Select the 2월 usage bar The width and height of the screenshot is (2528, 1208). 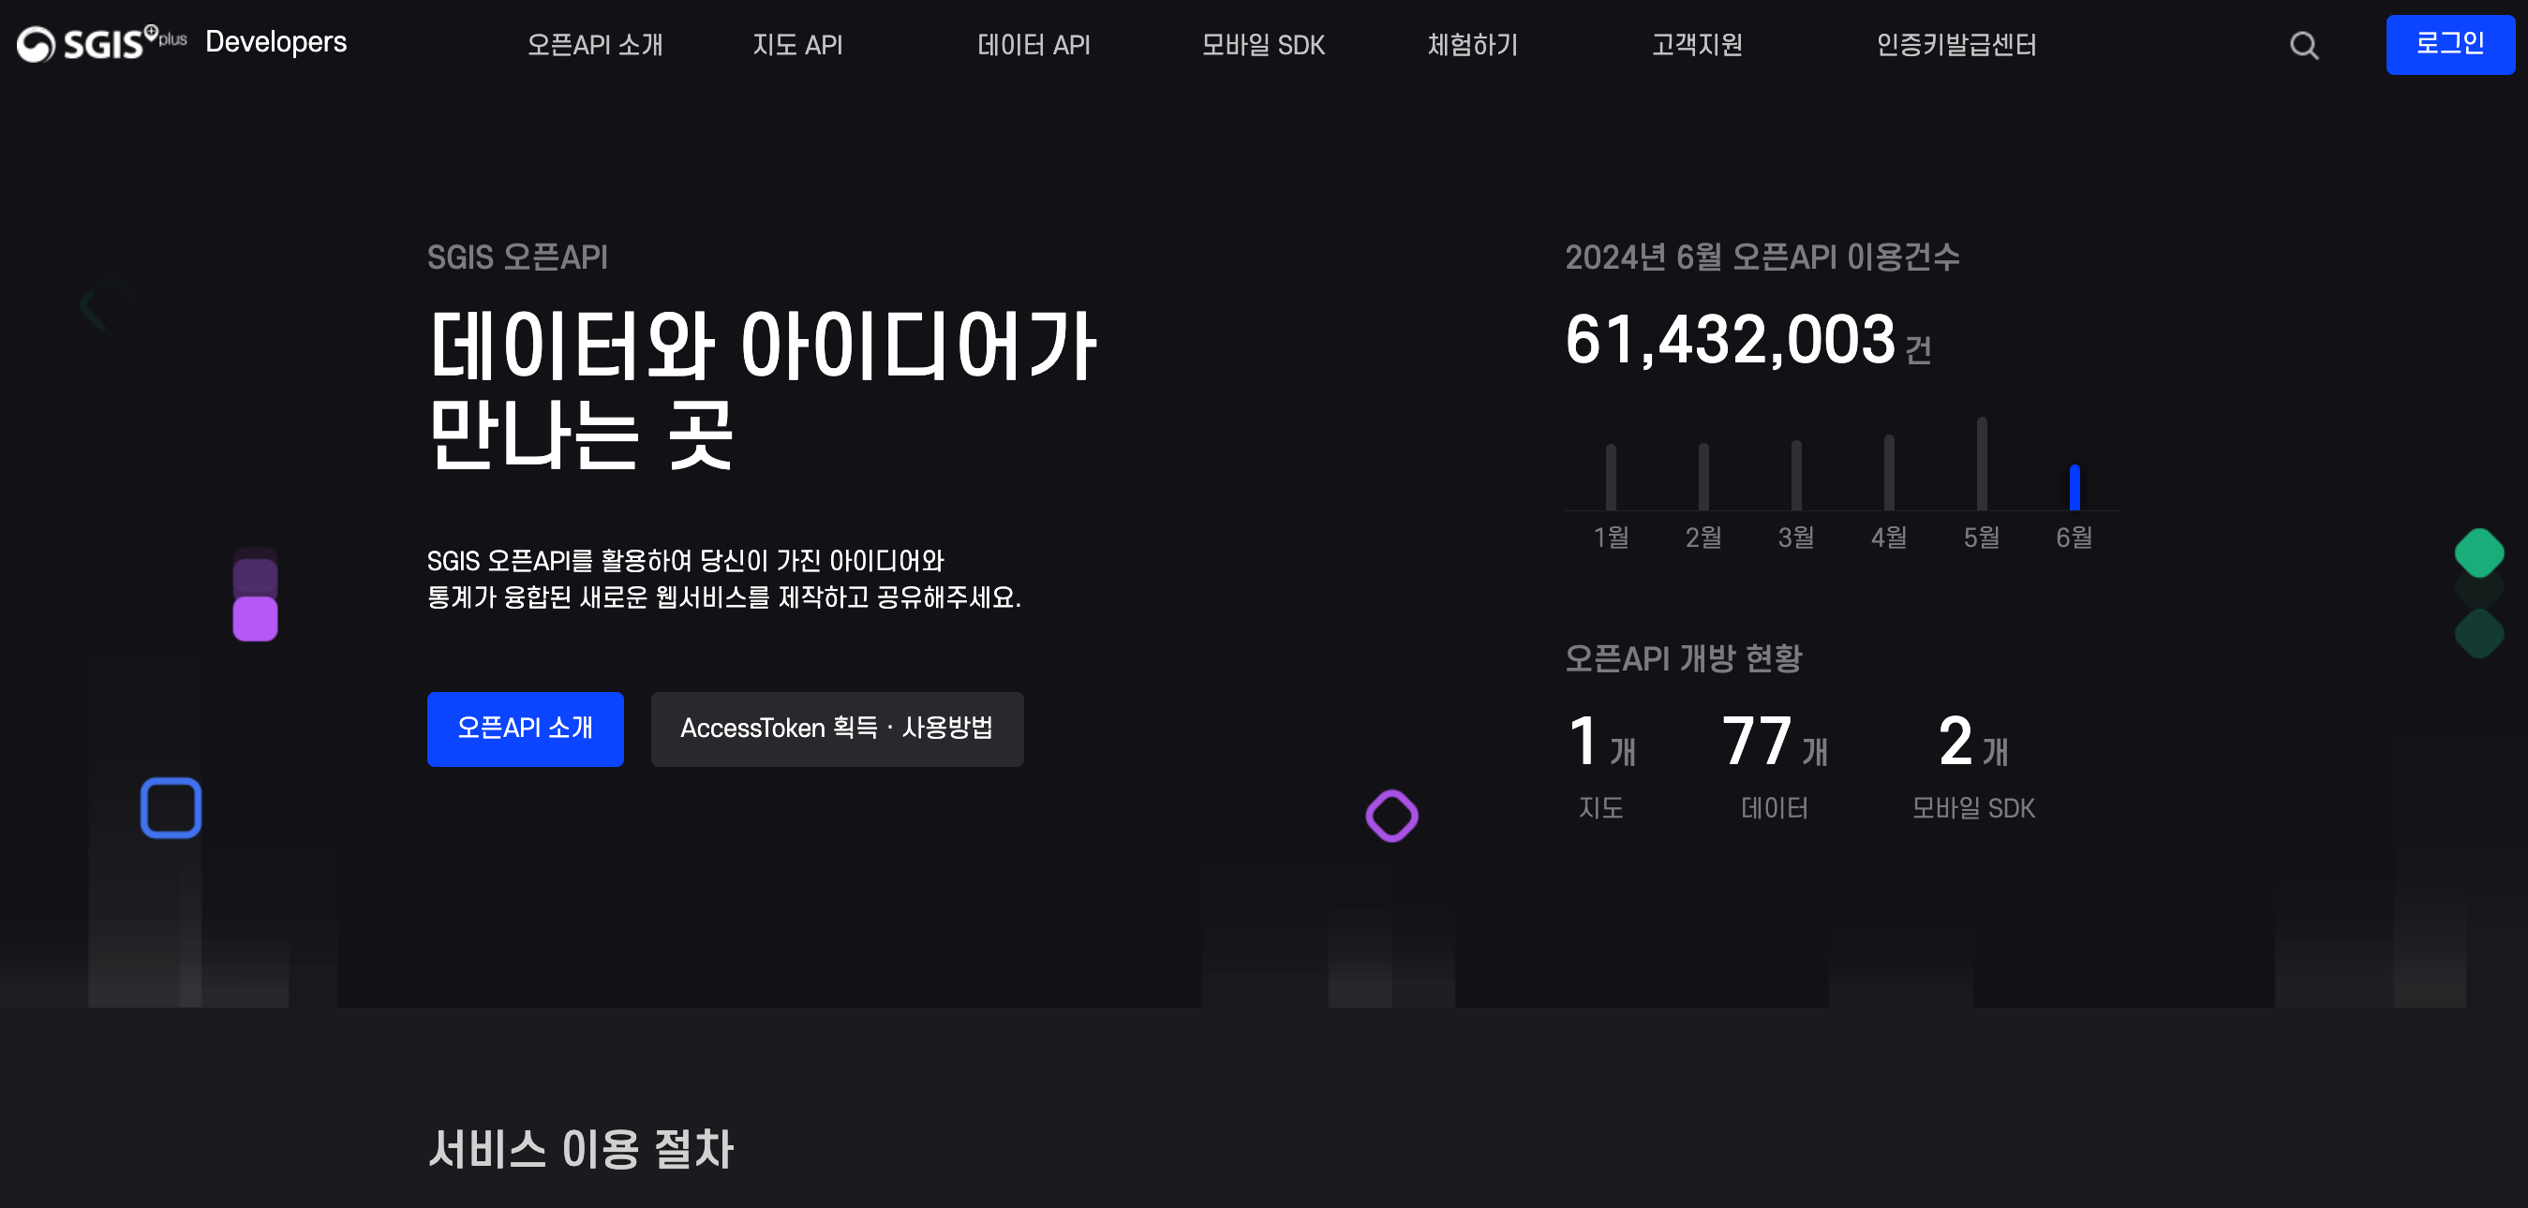[1703, 477]
